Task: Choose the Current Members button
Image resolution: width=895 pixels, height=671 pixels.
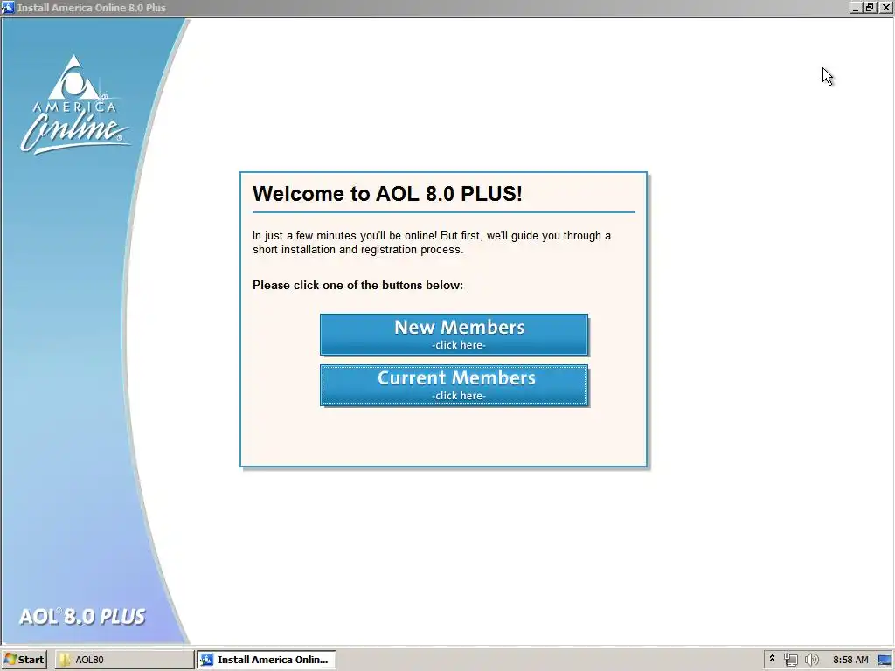Action: [454, 385]
